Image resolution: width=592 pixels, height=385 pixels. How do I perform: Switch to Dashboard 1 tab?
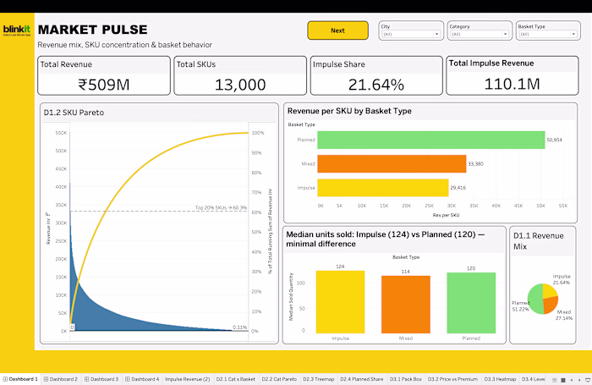[20, 379]
